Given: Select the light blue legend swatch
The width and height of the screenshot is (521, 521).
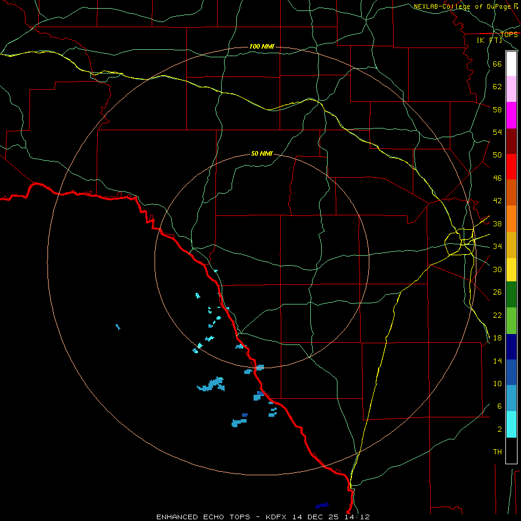Looking at the screenshot, I should click(x=511, y=398).
